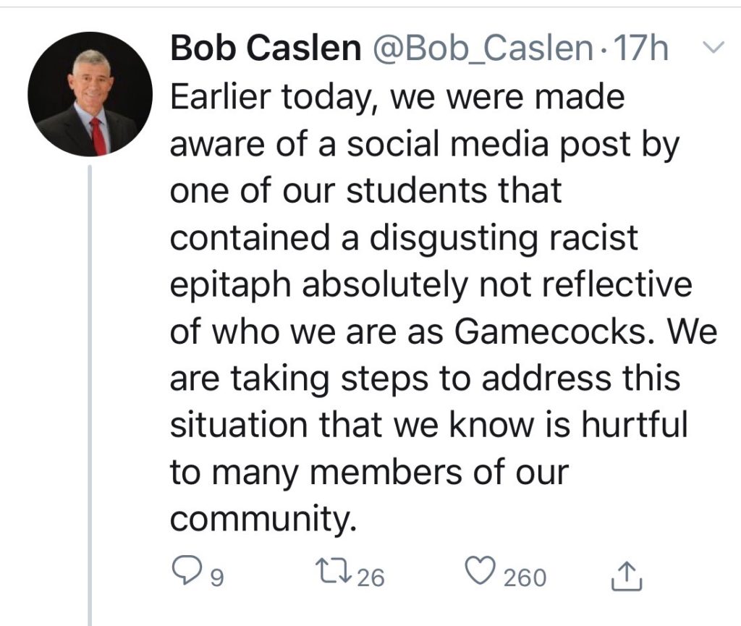Click the thread line below the avatar
The height and width of the screenshot is (626, 741).
pyautogui.click(x=90, y=391)
